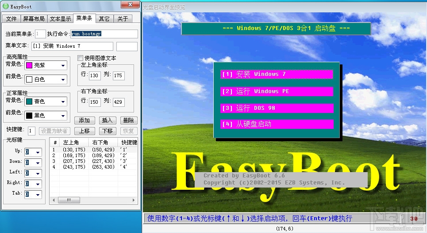This screenshot has height=233, width=427.
Task: Close the EasyBoot window
Action: point(130,4)
